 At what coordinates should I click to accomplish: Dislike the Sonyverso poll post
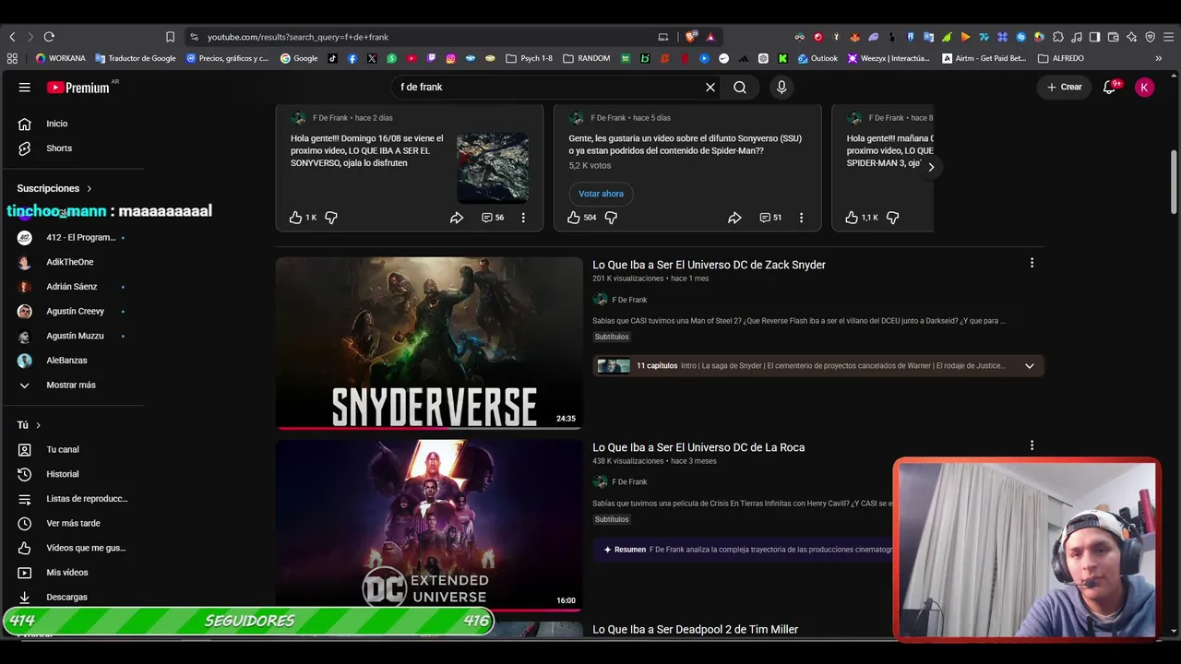point(611,218)
